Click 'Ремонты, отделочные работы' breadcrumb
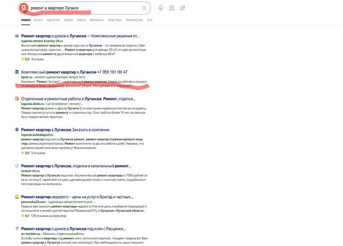The height and width of the screenshot is (246, 343). [x=63, y=234]
